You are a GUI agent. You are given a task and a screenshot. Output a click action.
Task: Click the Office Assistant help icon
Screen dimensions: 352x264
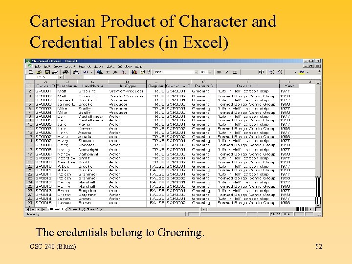coord(143,72)
